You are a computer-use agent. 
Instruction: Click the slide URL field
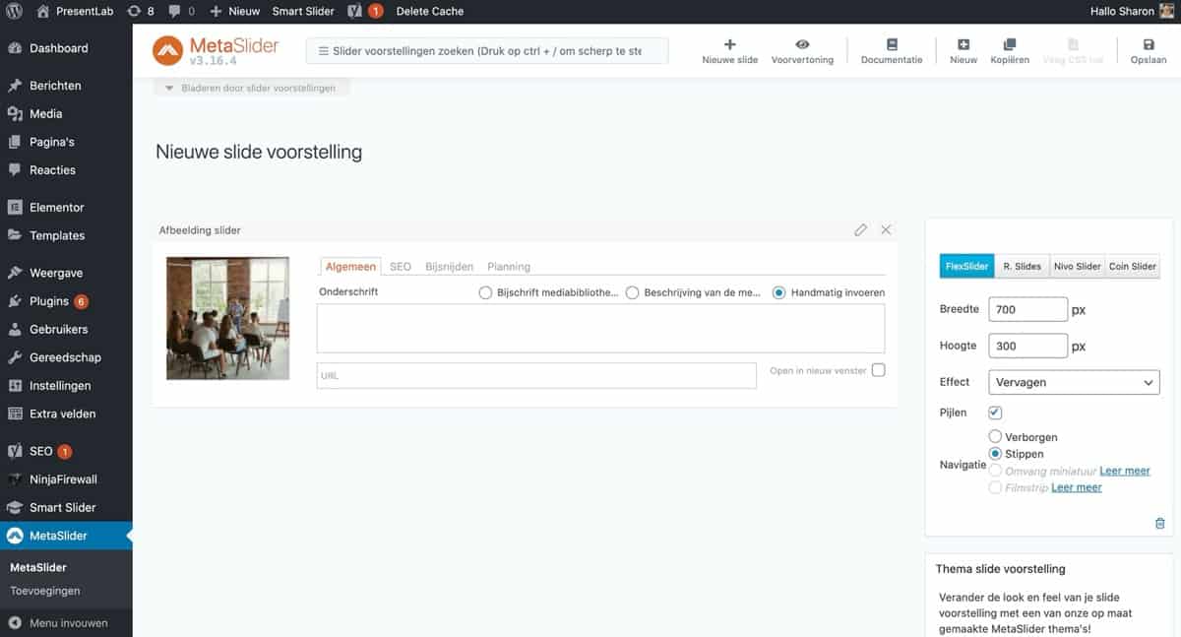click(536, 375)
